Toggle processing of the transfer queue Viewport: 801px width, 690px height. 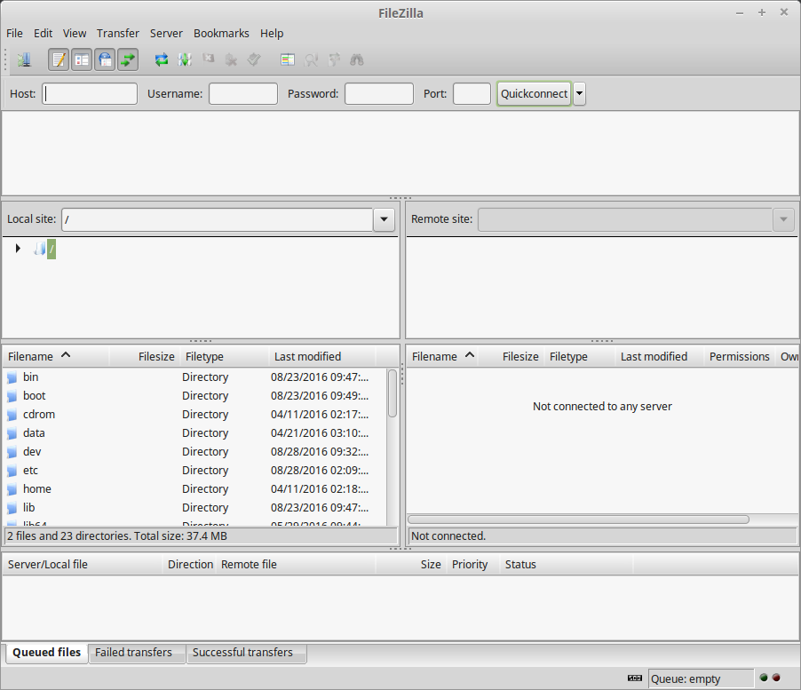(185, 60)
